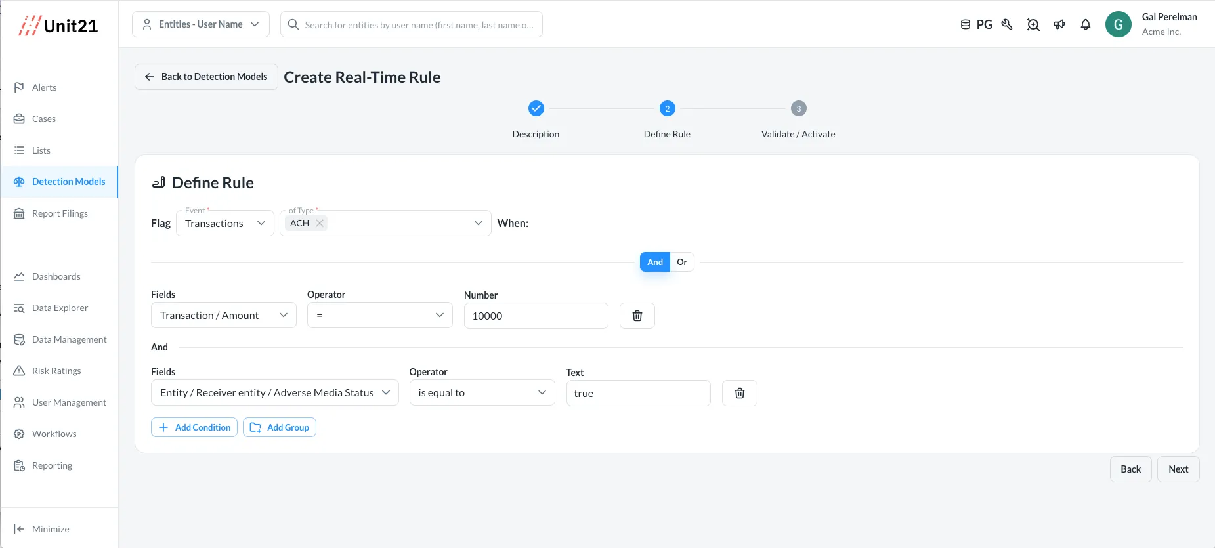Open Report Filings in the sidebar
Screen dimensions: 1215x548
point(60,213)
